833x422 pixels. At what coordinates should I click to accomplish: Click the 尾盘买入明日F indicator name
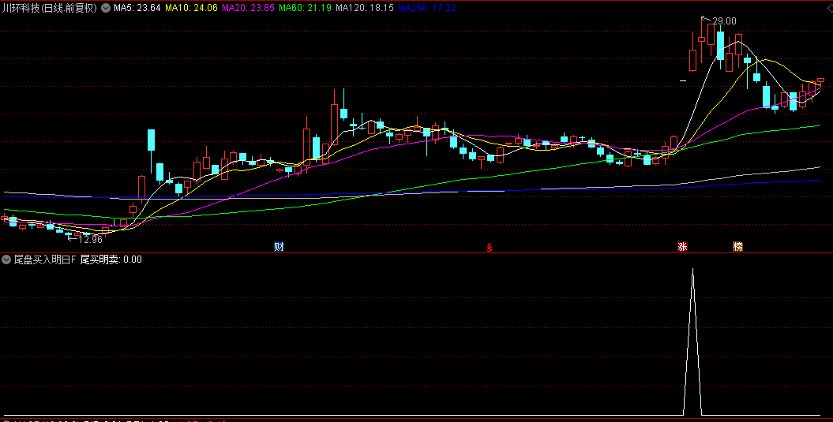[x=45, y=260]
